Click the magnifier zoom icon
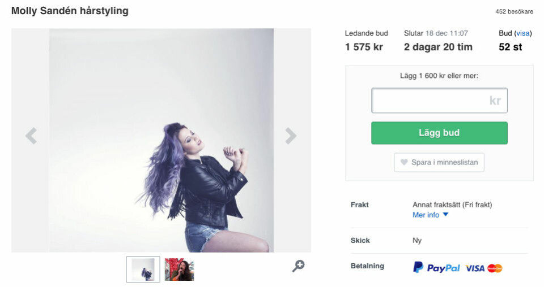 pos(298,266)
